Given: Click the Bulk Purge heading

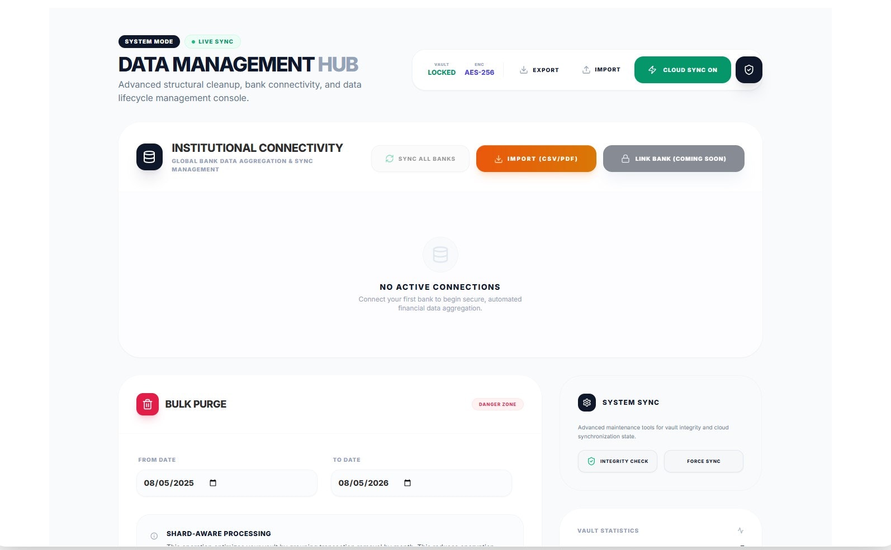Looking at the screenshot, I should pos(196,404).
